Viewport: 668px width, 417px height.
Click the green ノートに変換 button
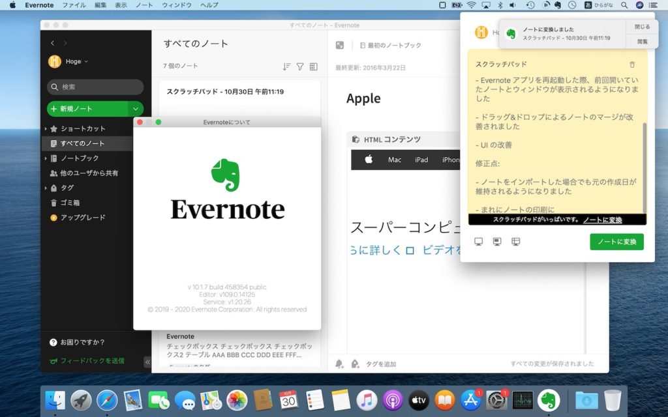(x=618, y=242)
